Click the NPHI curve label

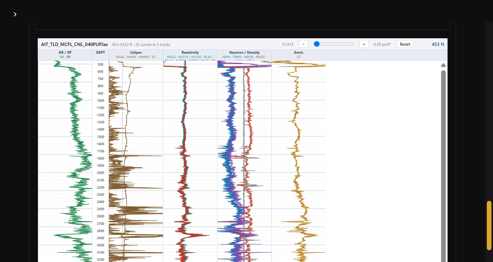[x=226, y=57]
